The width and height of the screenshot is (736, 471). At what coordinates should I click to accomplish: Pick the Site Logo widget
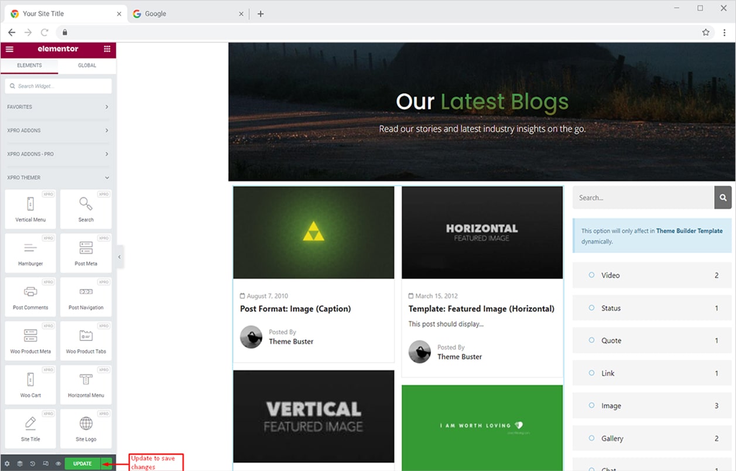tap(86, 428)
